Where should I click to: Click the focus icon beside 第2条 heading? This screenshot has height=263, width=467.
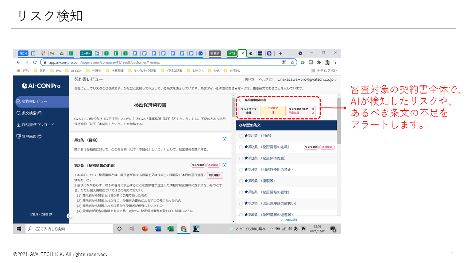tap(224, 165)
